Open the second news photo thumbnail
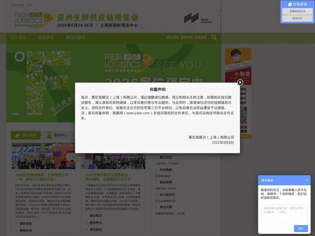Screen dimensions: 315x236 click(x=113, y=161)
